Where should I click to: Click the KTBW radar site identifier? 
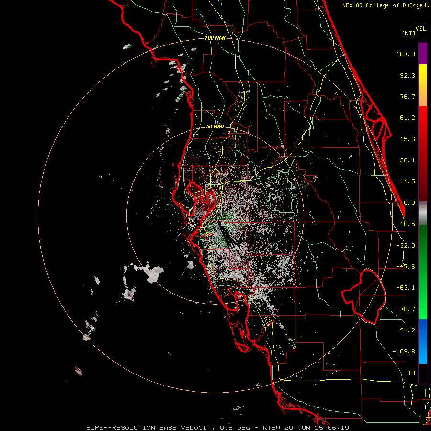point(272,428)
